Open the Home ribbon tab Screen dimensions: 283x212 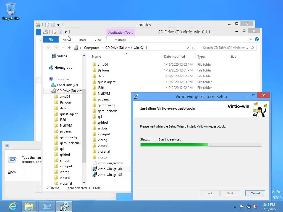[66, 40]
